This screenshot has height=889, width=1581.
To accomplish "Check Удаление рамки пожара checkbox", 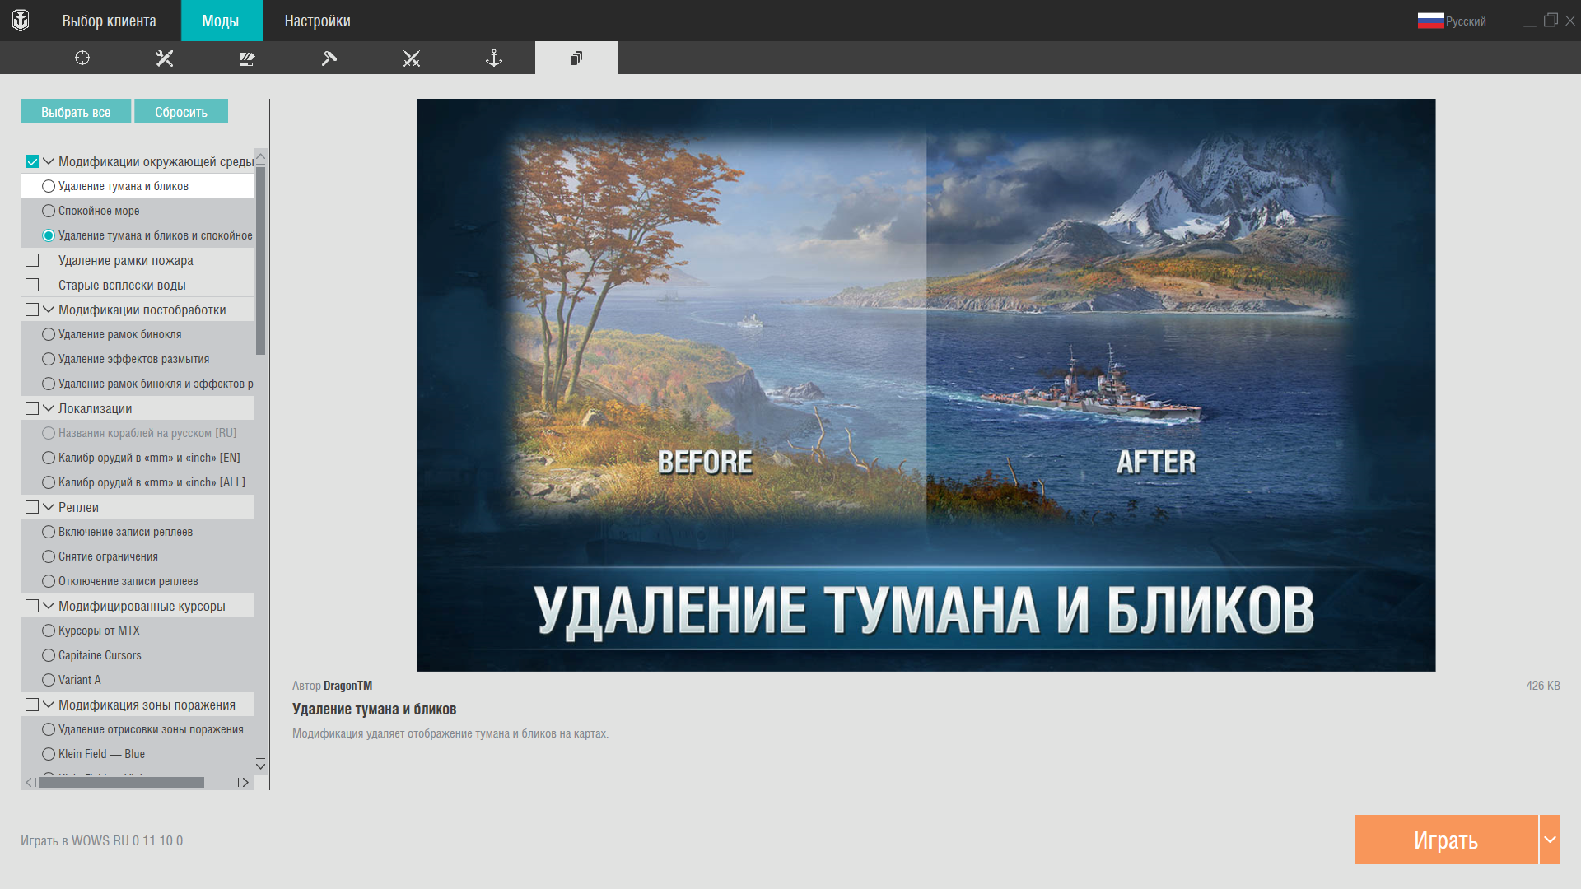I will click(32, 260).
